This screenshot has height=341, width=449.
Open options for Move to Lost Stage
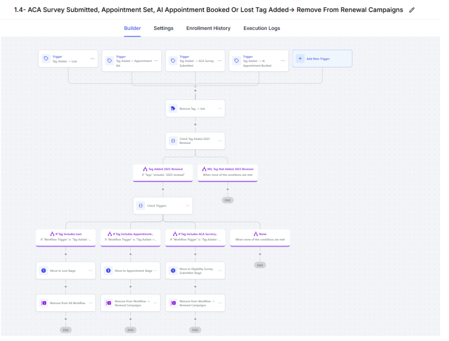(90, 271)
